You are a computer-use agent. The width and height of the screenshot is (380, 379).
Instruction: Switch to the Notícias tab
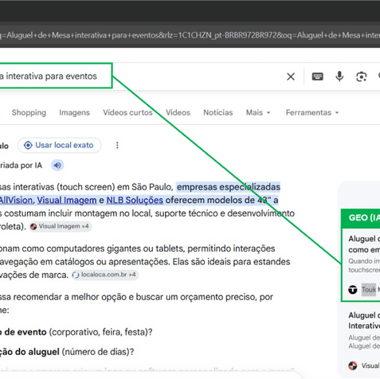tap(218, 112)
